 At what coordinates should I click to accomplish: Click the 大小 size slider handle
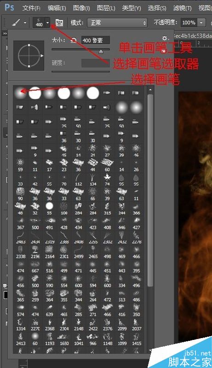tap(101, 52)
